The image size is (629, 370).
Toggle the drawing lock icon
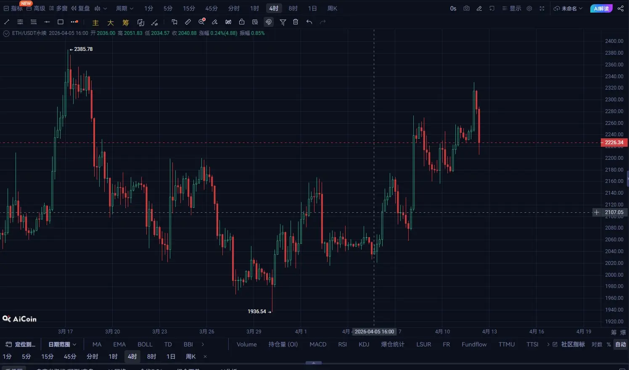[x=242, y=22]
